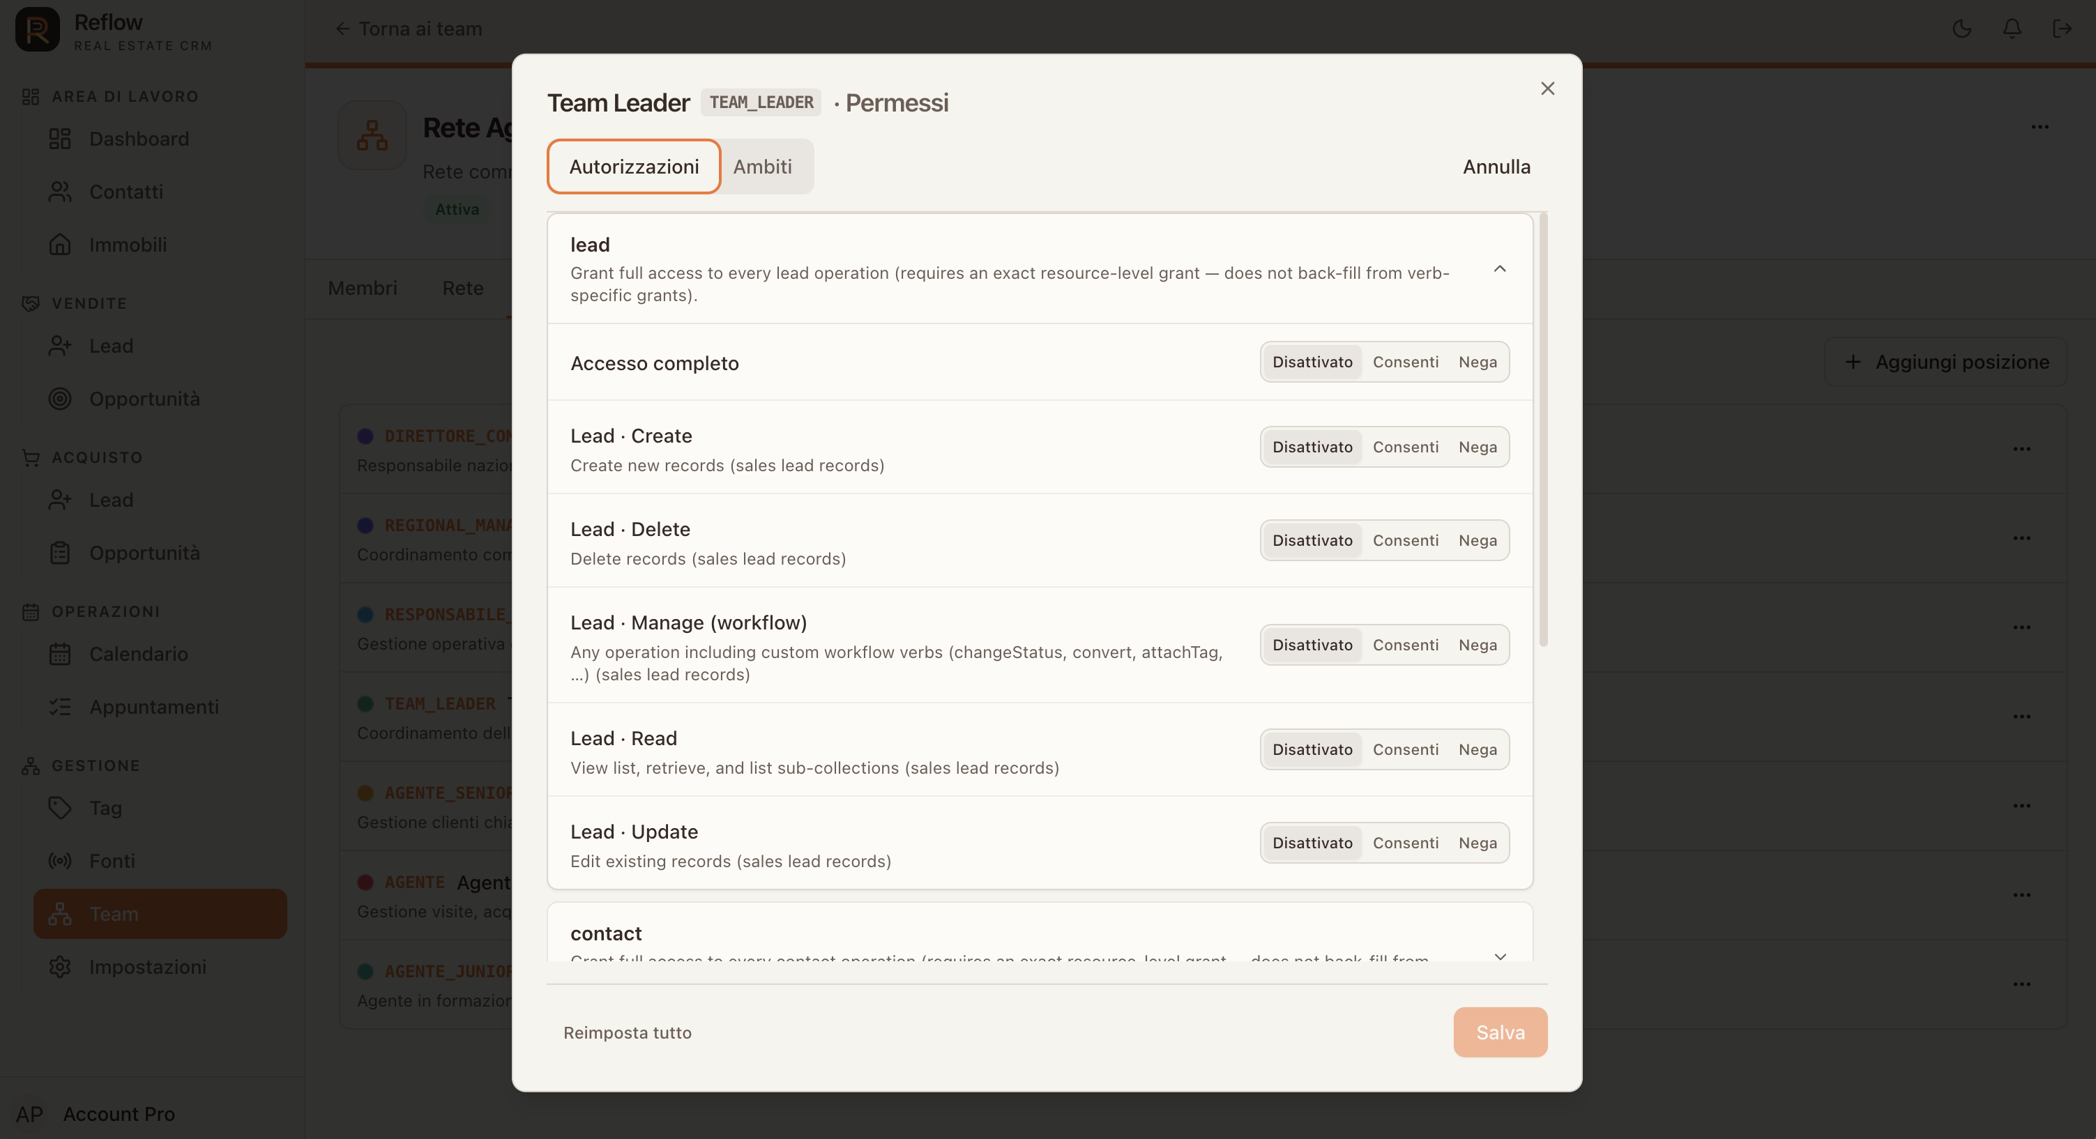This screenshot has height=1139, width=2096.
Task: Open Dashboard from the sidebar
Action: [160, 139]
